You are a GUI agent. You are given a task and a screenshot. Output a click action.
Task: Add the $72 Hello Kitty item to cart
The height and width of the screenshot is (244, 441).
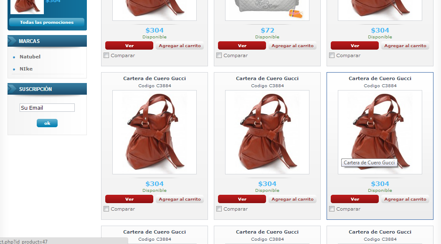tap(292, 45)
